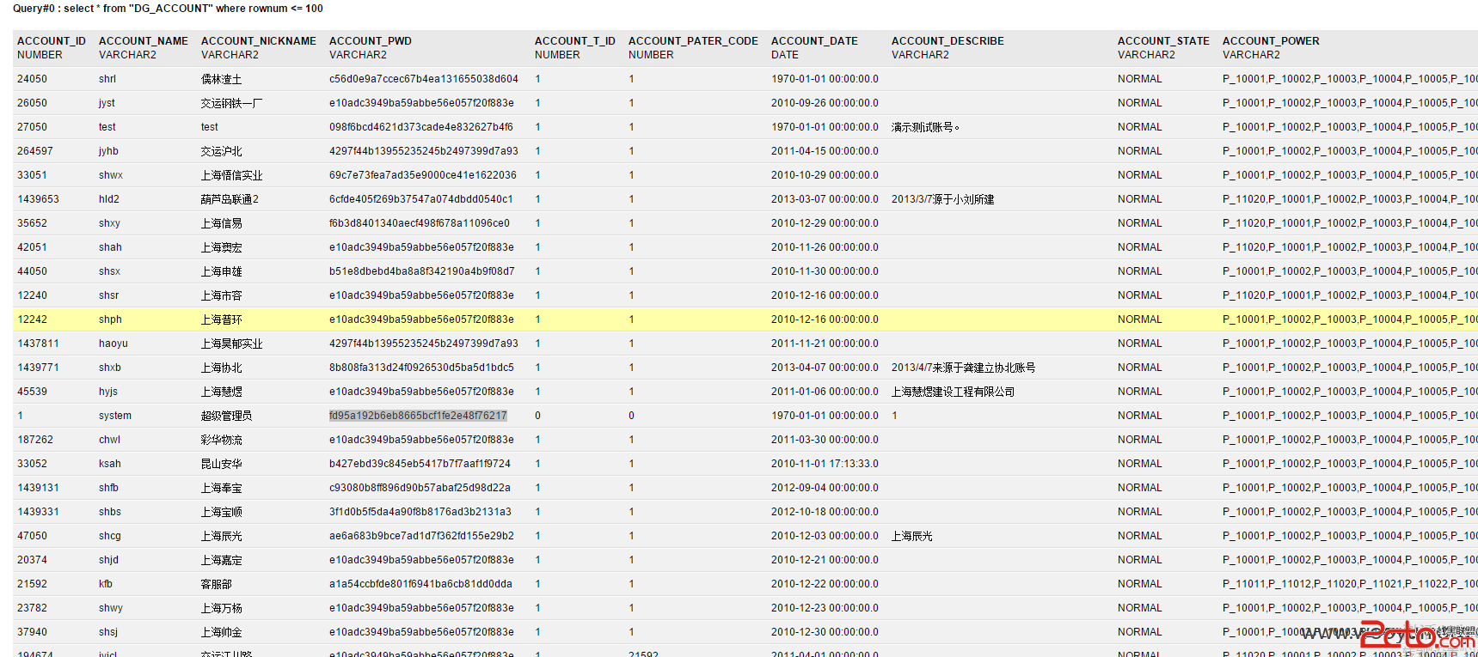Viewport: 1478px width, 657px height.
Task: Click the ACCOUNT_ID column header
Action: [52, 41]
